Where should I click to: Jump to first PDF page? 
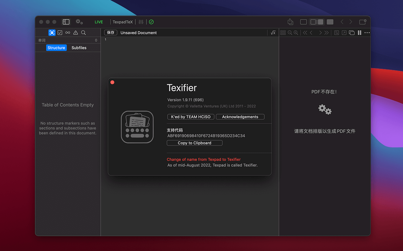coord(305,32)
